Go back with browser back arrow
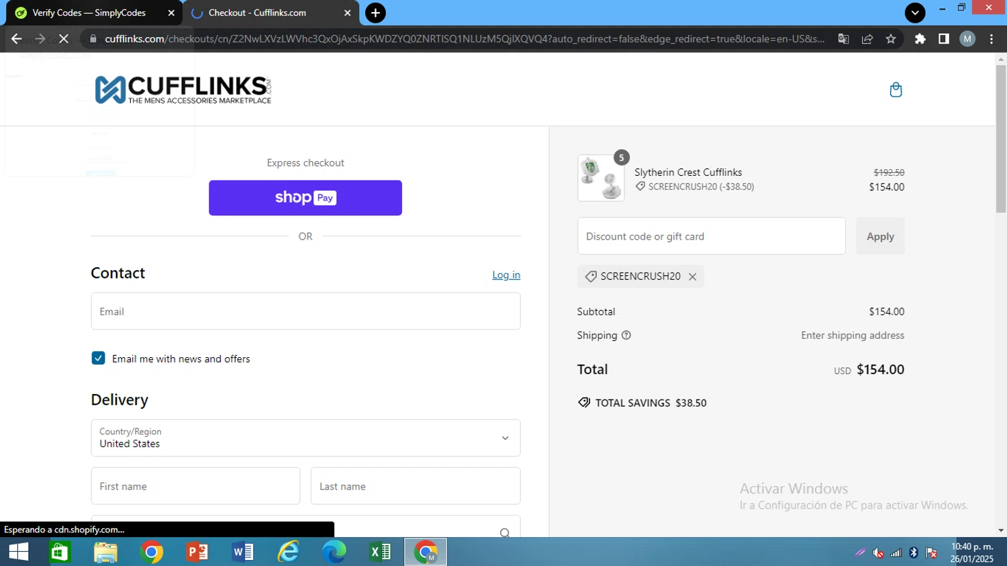Image resolution: width=1007 pixels, height=566 pixels. pyautogui.click(x=17, y=39)
